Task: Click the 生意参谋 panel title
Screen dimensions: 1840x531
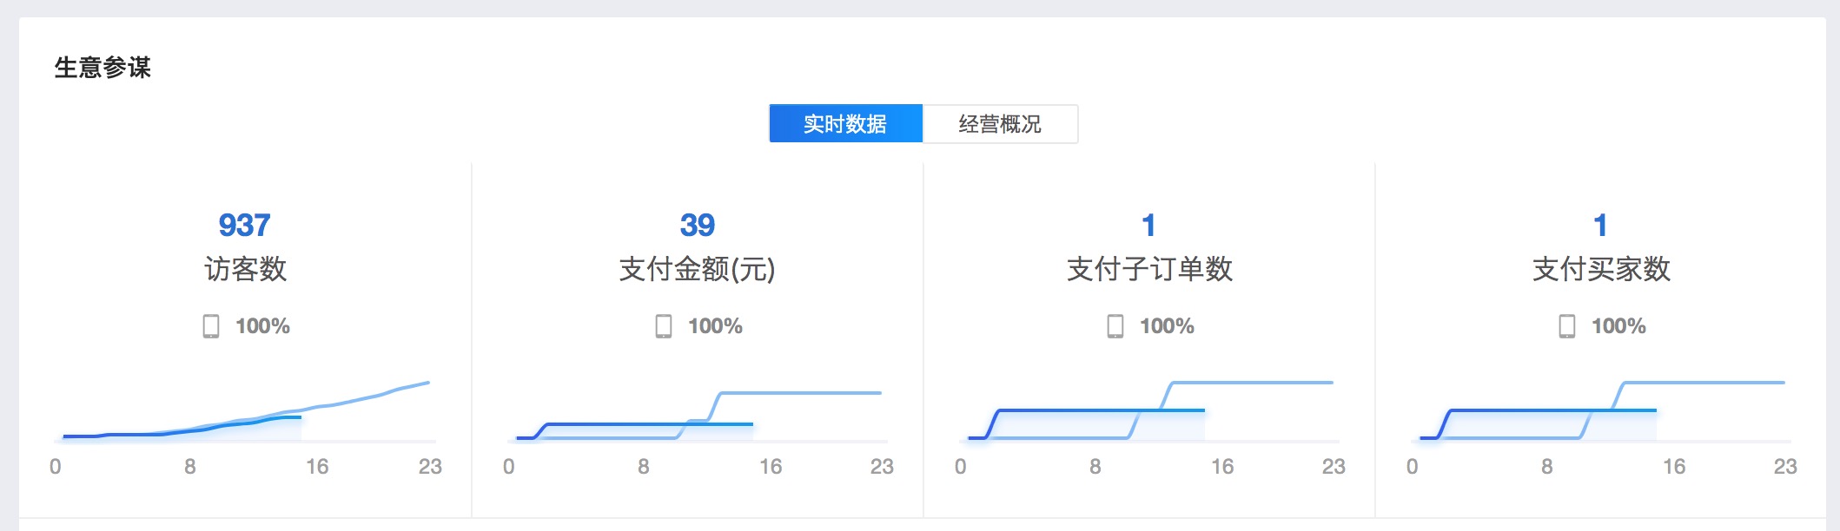Action: point(103,68)
